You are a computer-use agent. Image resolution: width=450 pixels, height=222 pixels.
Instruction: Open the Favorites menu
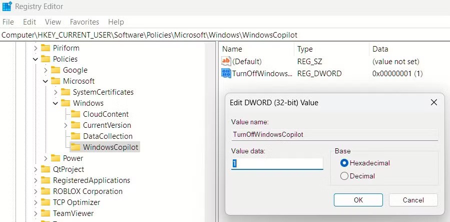84,22
